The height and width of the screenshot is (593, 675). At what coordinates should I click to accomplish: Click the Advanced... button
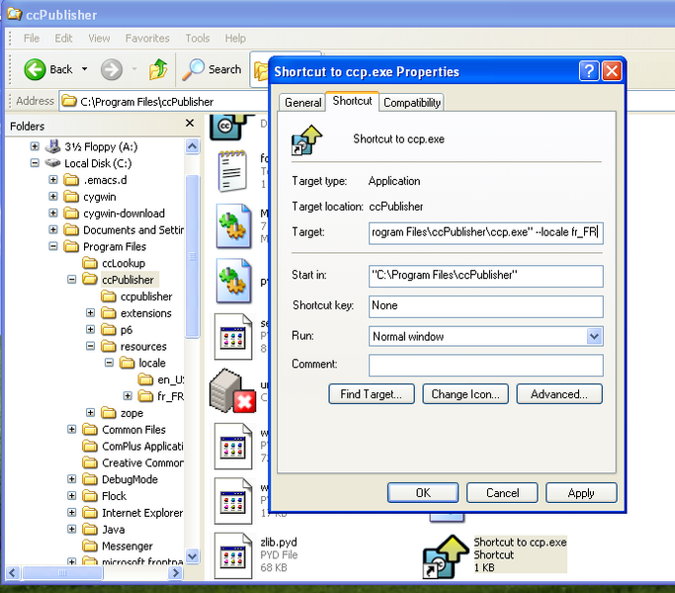[x=559, y=394]
